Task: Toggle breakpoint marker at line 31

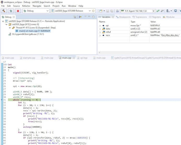Action: [1, 100]
